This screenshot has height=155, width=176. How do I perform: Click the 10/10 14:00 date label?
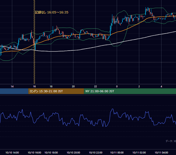(12, 152)
